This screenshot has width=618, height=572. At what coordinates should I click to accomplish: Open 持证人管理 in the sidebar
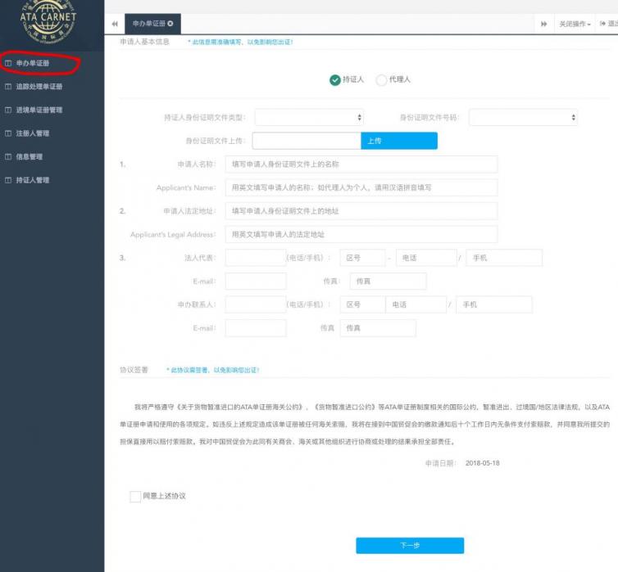pos(33,180)
